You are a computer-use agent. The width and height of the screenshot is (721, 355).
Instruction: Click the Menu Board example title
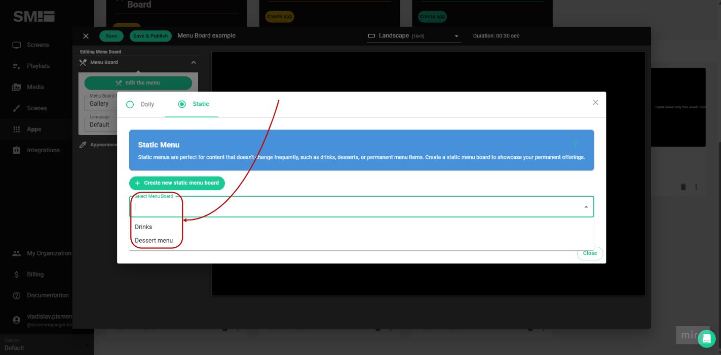pyautogui.click(x=206, y=36)
